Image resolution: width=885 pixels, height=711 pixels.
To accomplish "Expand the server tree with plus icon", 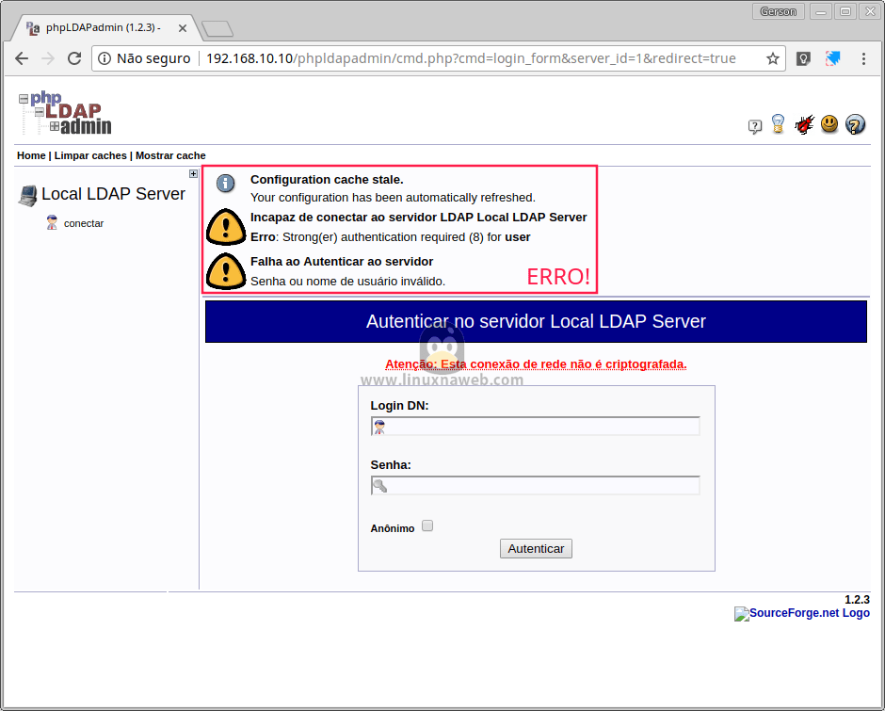I will [194, 173].
